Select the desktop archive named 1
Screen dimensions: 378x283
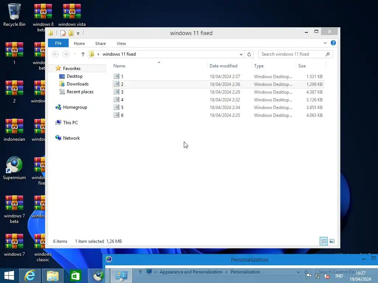point(14,53)
